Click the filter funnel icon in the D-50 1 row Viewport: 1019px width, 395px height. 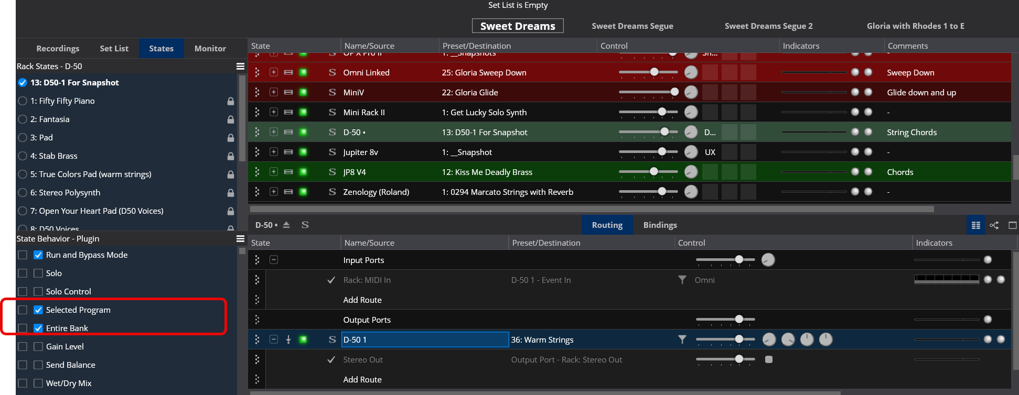pyautogui.click(x=682, y=339)
